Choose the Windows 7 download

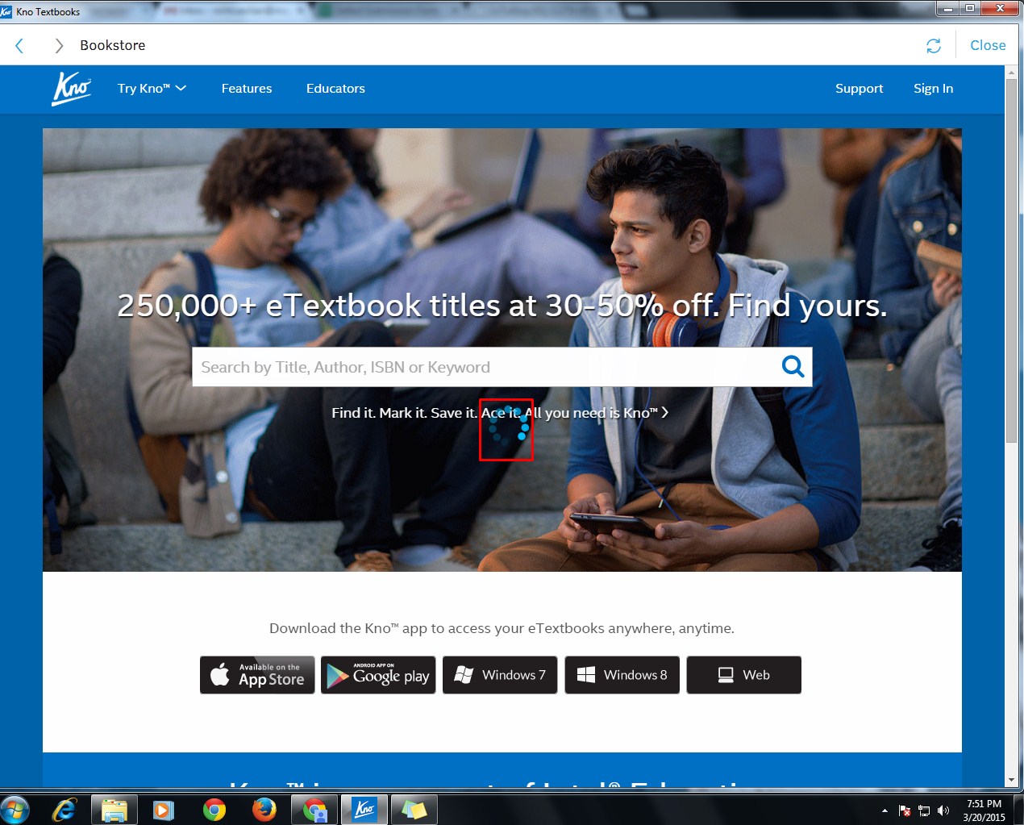click(x=500, y=675)
